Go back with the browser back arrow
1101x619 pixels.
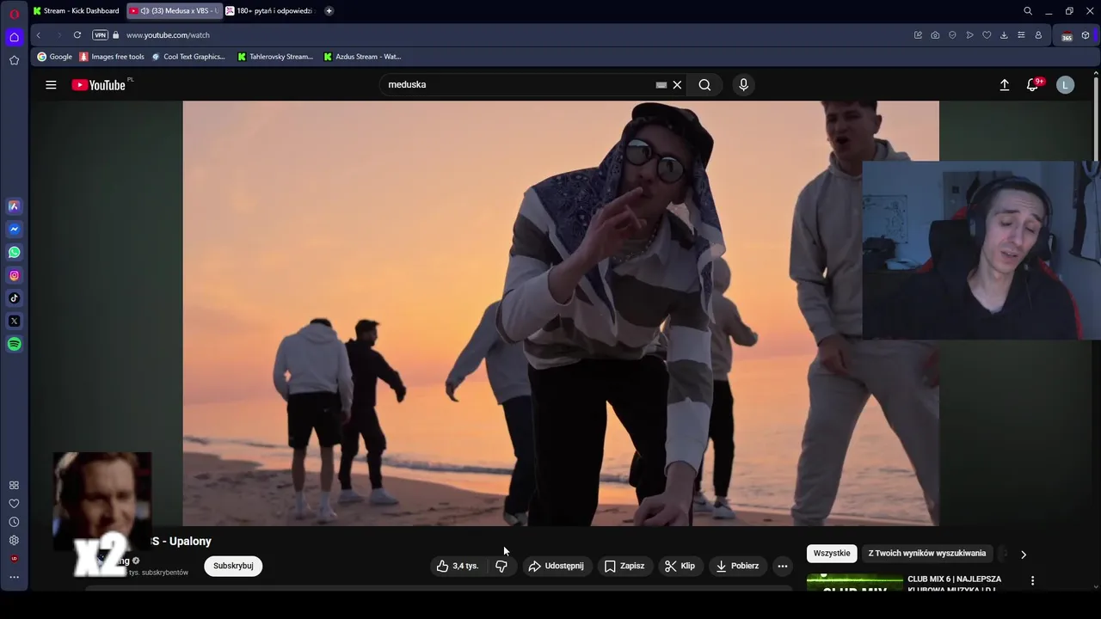tap(38, 35)
